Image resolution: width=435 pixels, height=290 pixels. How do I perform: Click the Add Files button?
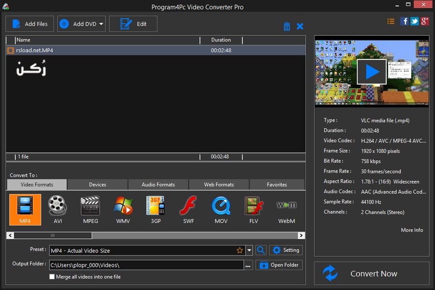click(29, 24)
